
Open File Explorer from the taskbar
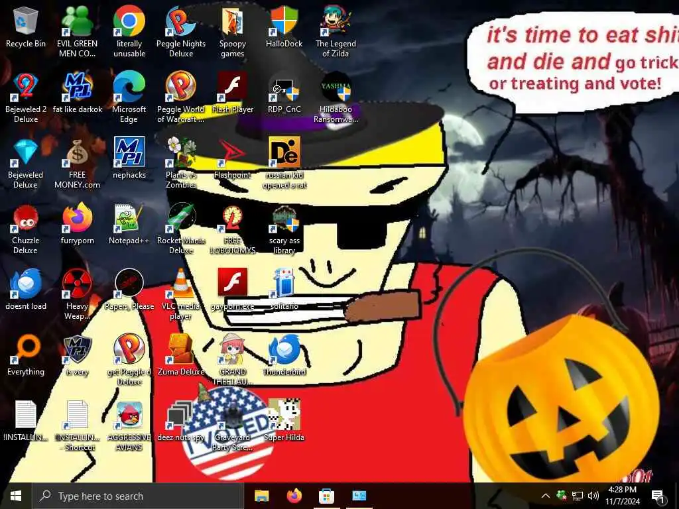[261, 496]
